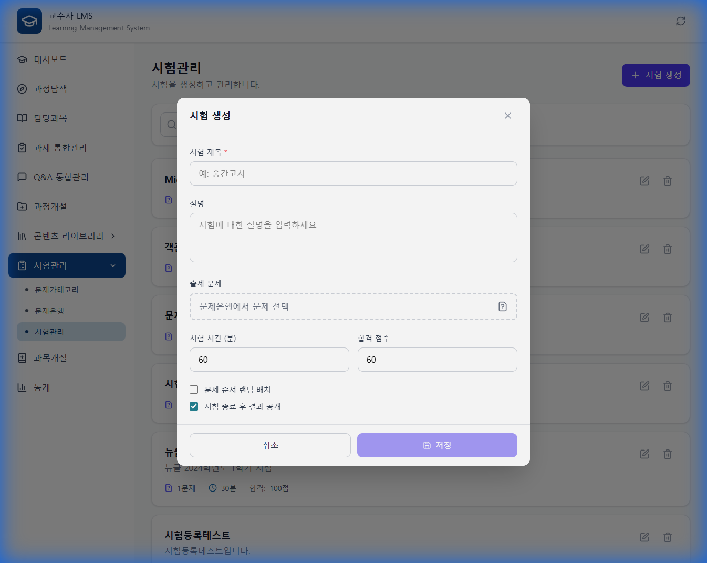Screen dimensions: 707x563
Task: Disable the 시험 종료 후 결과 공개 checkbox
Action: 194,406
